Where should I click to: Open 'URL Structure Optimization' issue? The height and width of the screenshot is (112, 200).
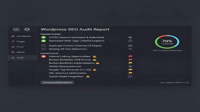[x=68, y=73]
